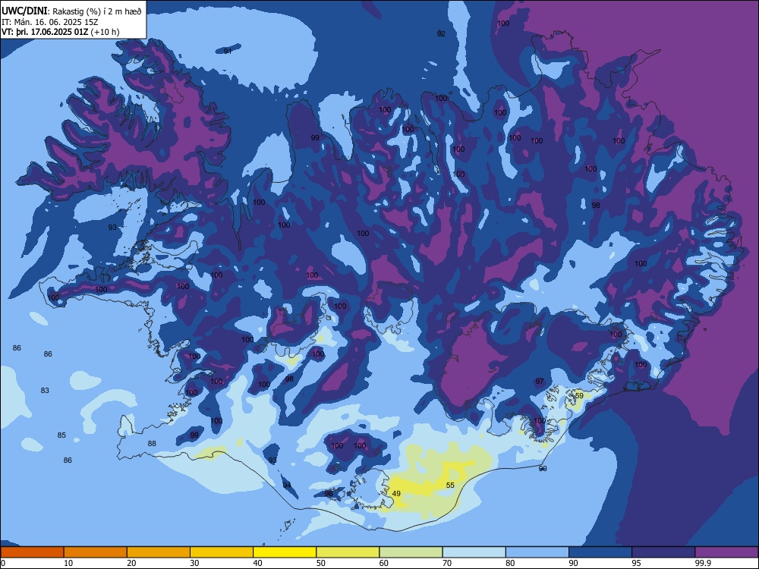Click the humidity value 85 over the western sea
This screenshot has height=569, width=759.
[61, 435]
